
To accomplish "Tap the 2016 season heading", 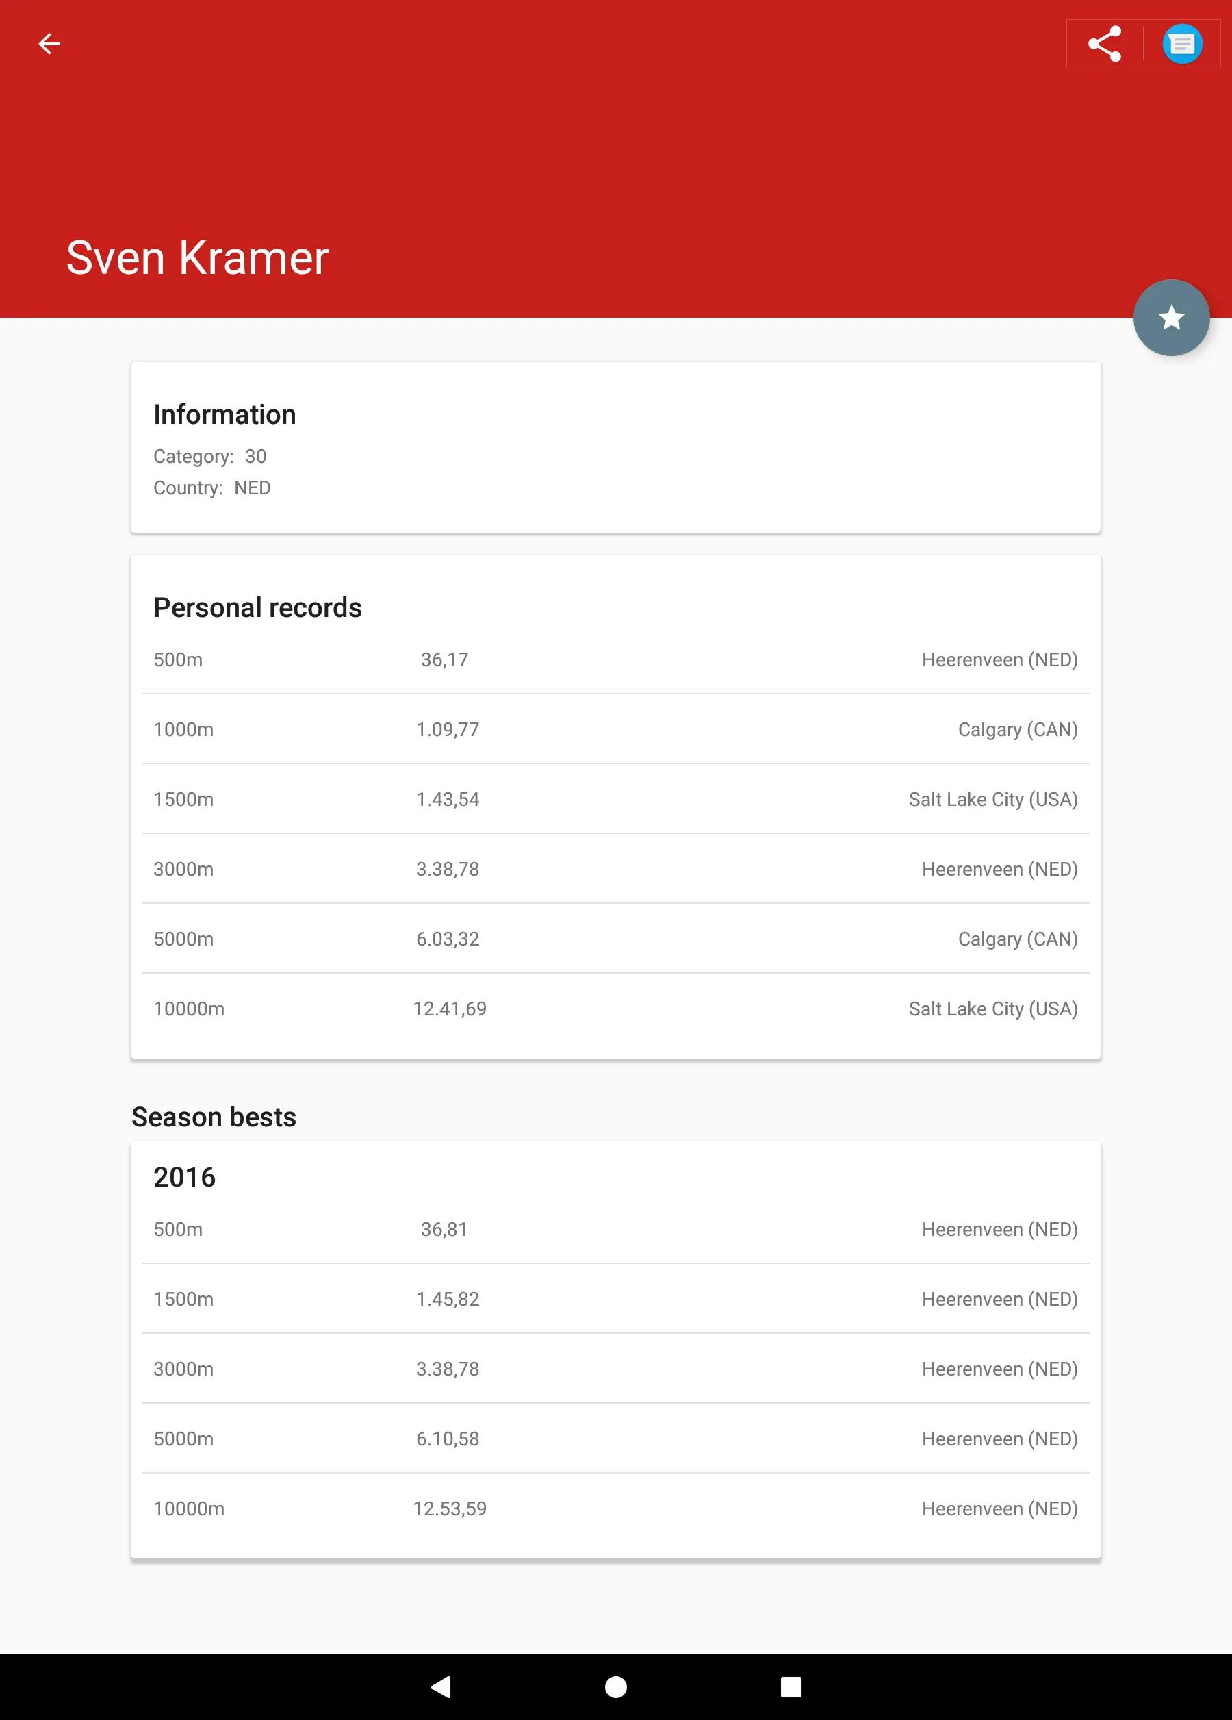I will [184, 1177].
